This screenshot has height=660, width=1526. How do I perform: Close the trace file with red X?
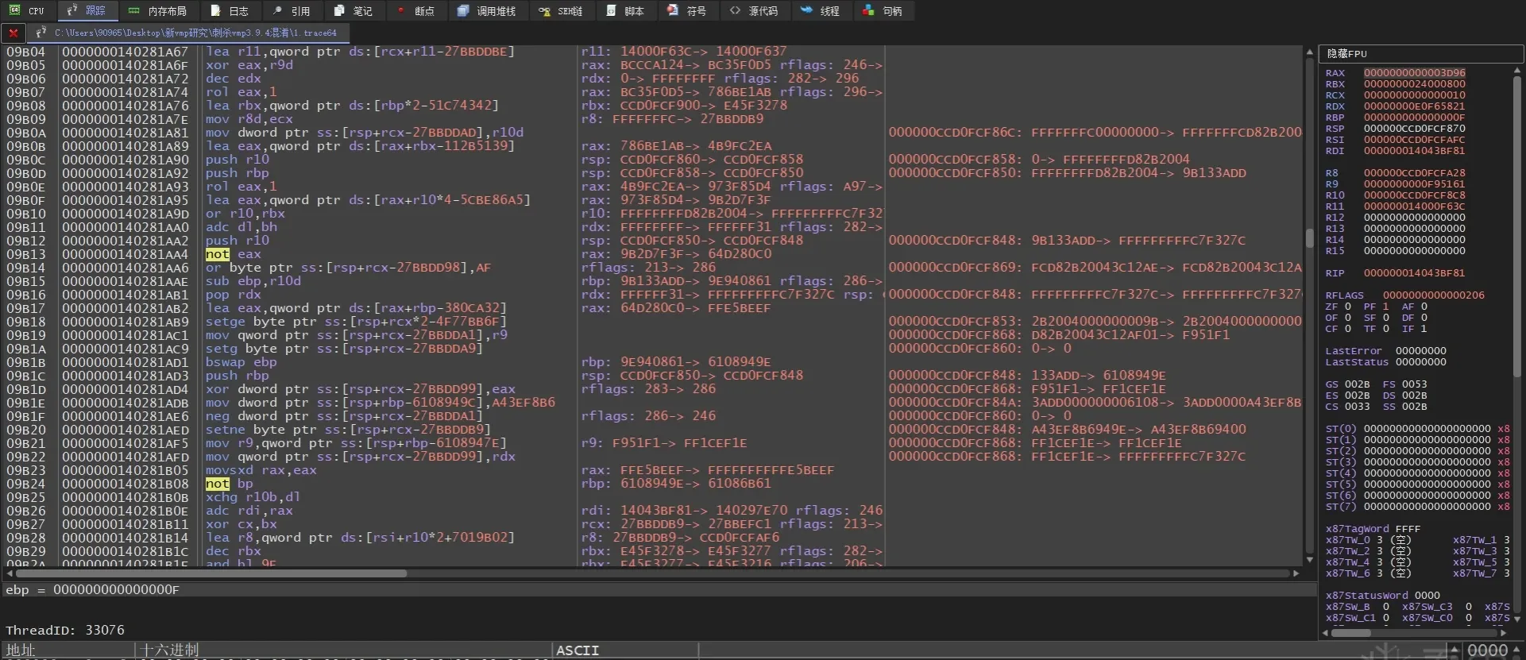pyautogui.click(x=14, y=33)
